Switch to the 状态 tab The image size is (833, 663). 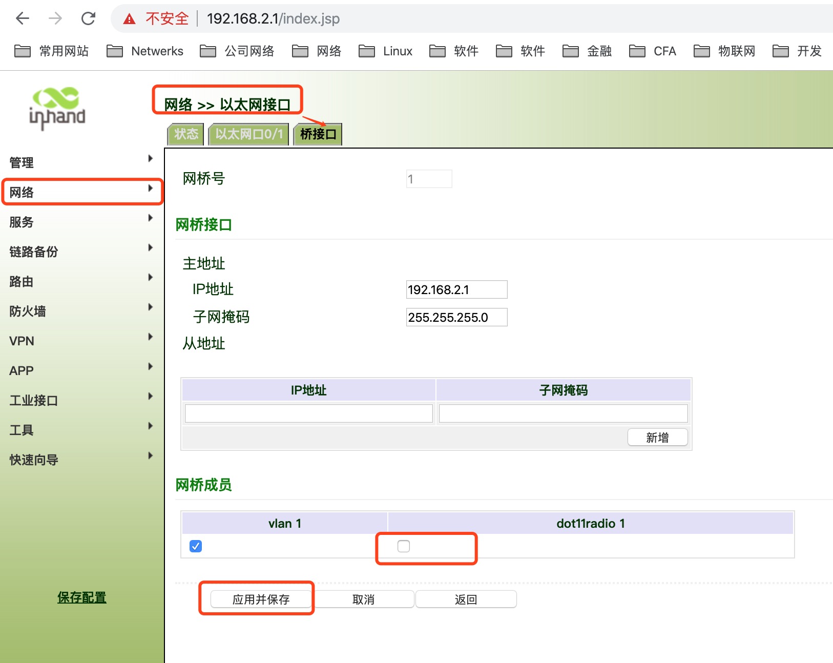pyautogui.click(x=186, y=134)
